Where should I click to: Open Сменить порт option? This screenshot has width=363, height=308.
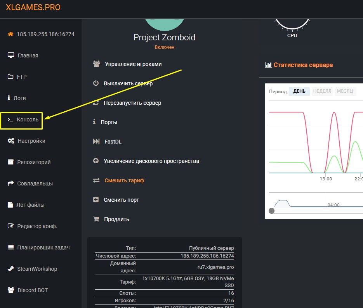(121, 200)
